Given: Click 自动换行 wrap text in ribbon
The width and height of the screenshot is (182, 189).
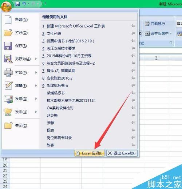Looking at the screenshot, I should [155, 24].
